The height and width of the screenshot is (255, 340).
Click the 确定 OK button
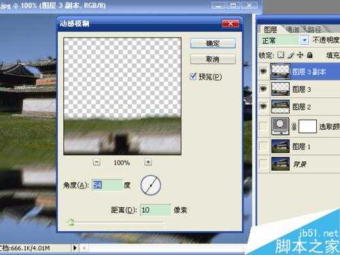tap(213, 43)
